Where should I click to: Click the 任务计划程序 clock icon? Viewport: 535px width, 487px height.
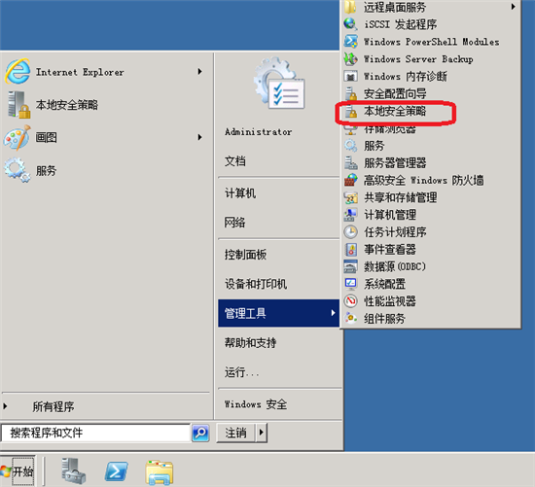[351, 232]
